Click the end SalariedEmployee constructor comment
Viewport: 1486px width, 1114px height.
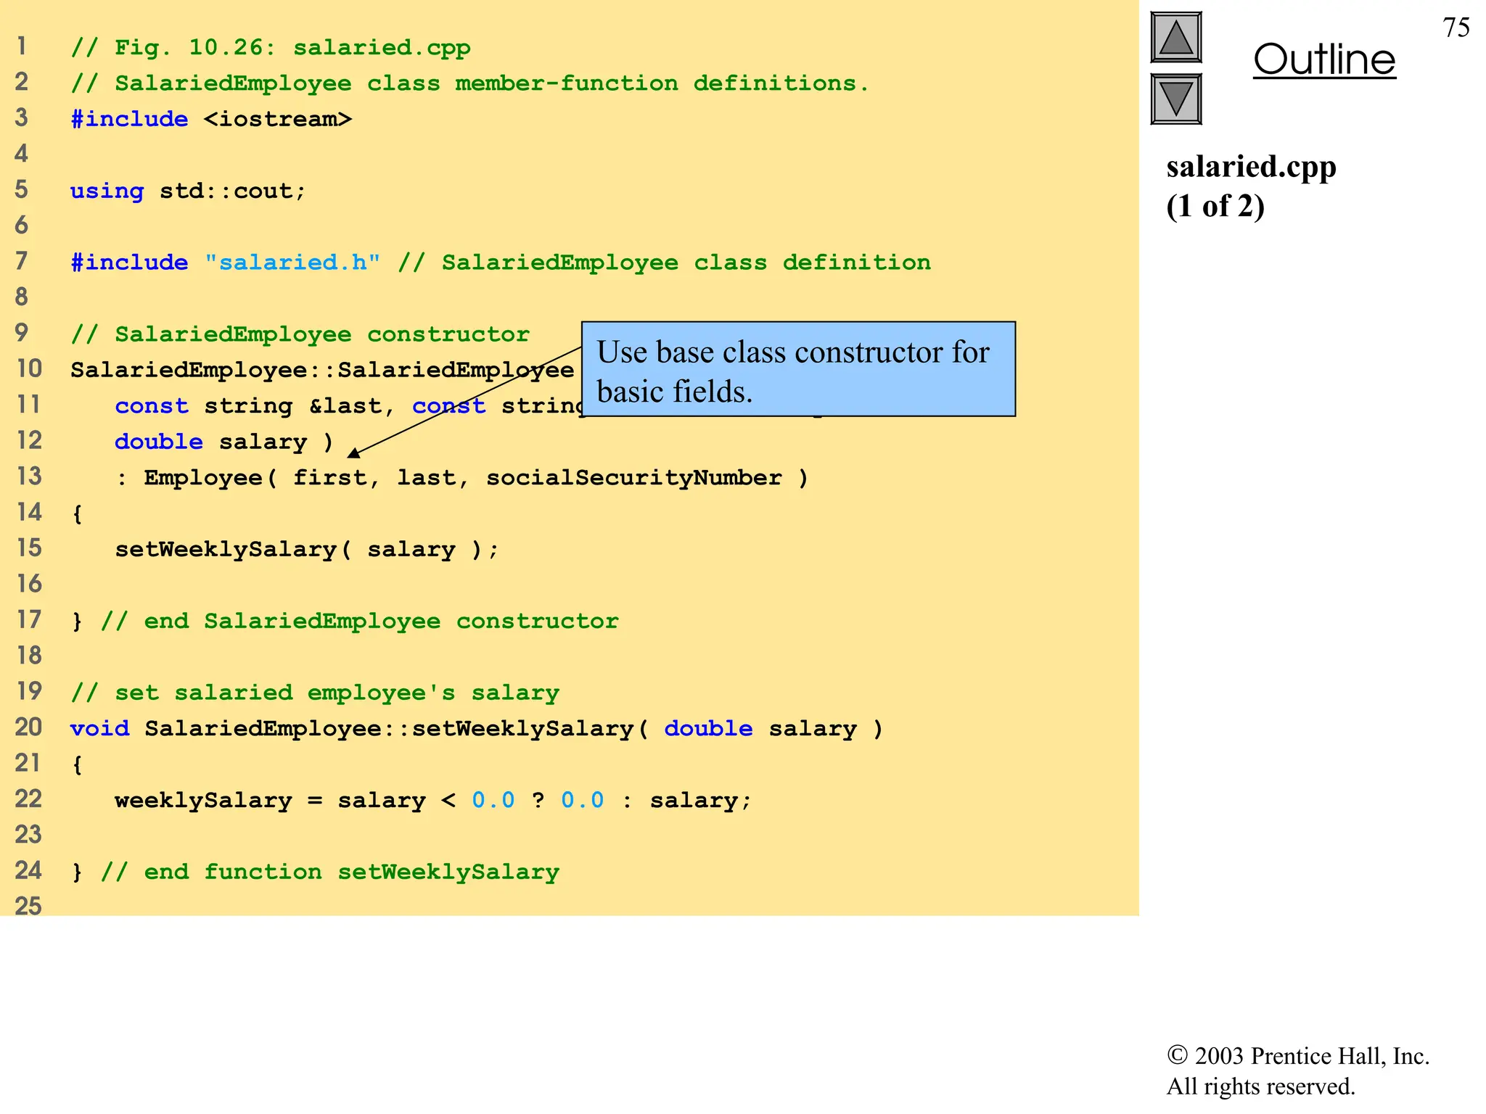pyautogui.click(x=359, y=621)
